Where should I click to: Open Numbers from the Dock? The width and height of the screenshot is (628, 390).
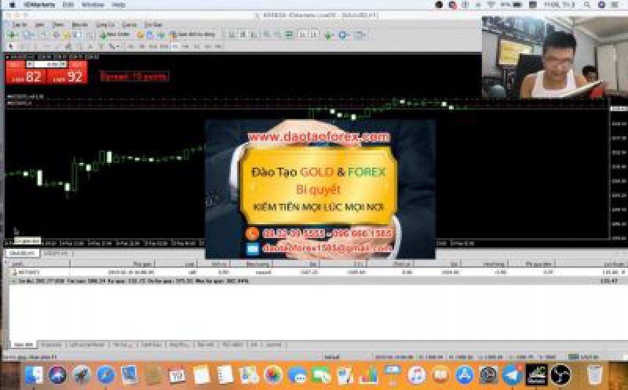[x=369, y=374]
